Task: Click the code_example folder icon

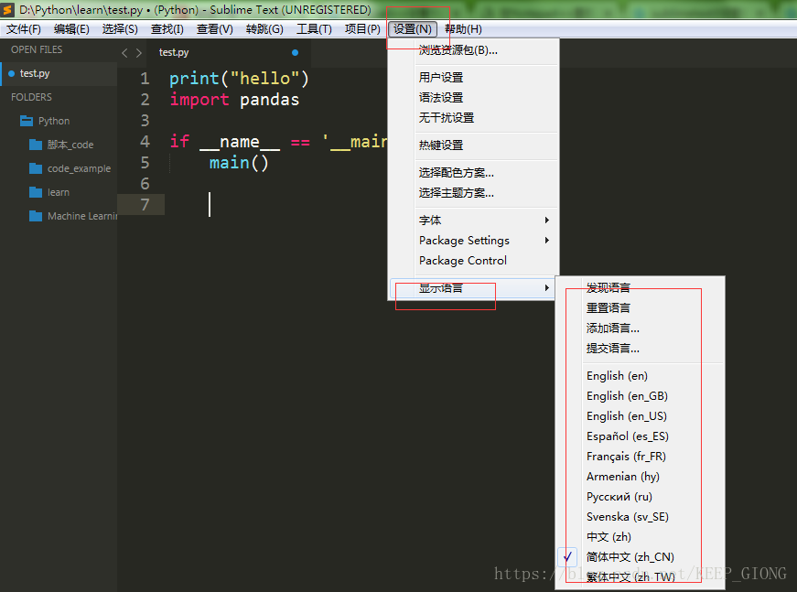Action: coord(36,168)
